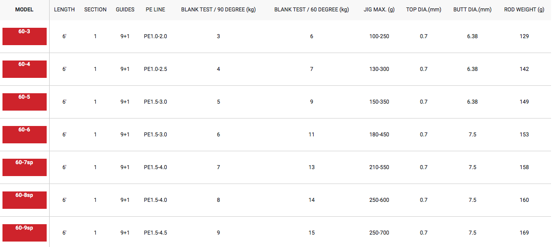Click the 169 rod weight value
552x247 pixels.
click(524, 233)
